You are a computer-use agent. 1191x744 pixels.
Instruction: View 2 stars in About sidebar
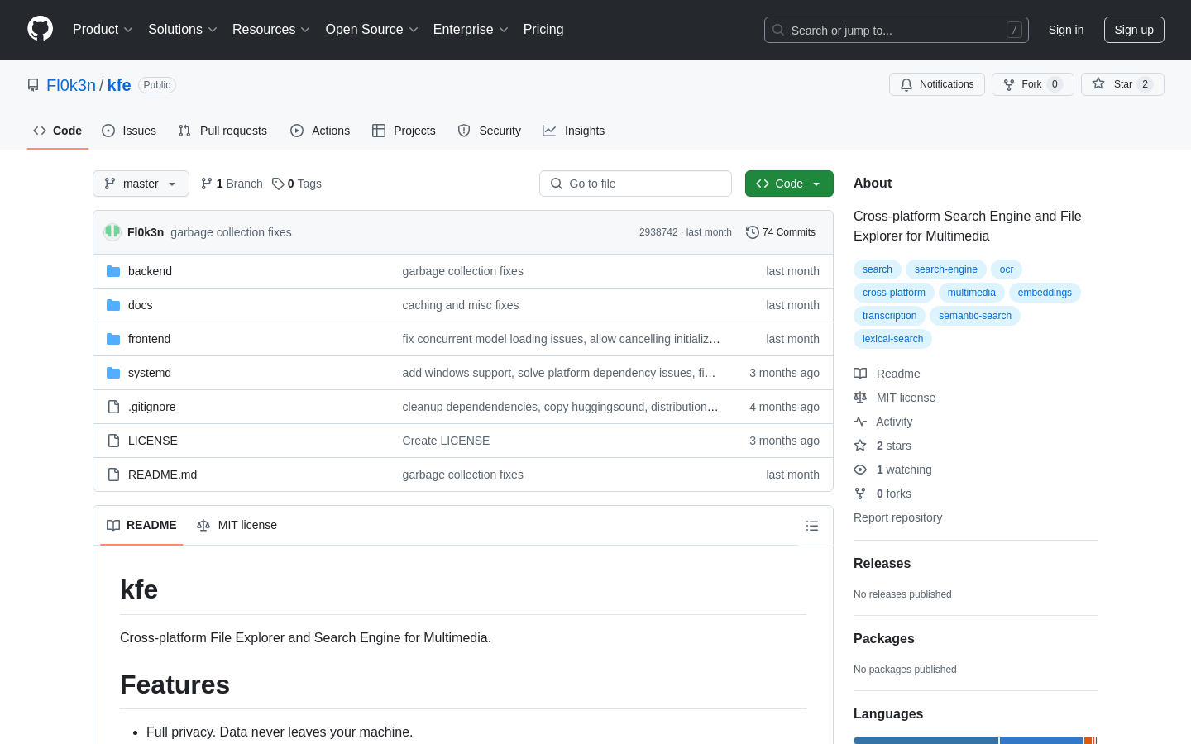point(882,446)
